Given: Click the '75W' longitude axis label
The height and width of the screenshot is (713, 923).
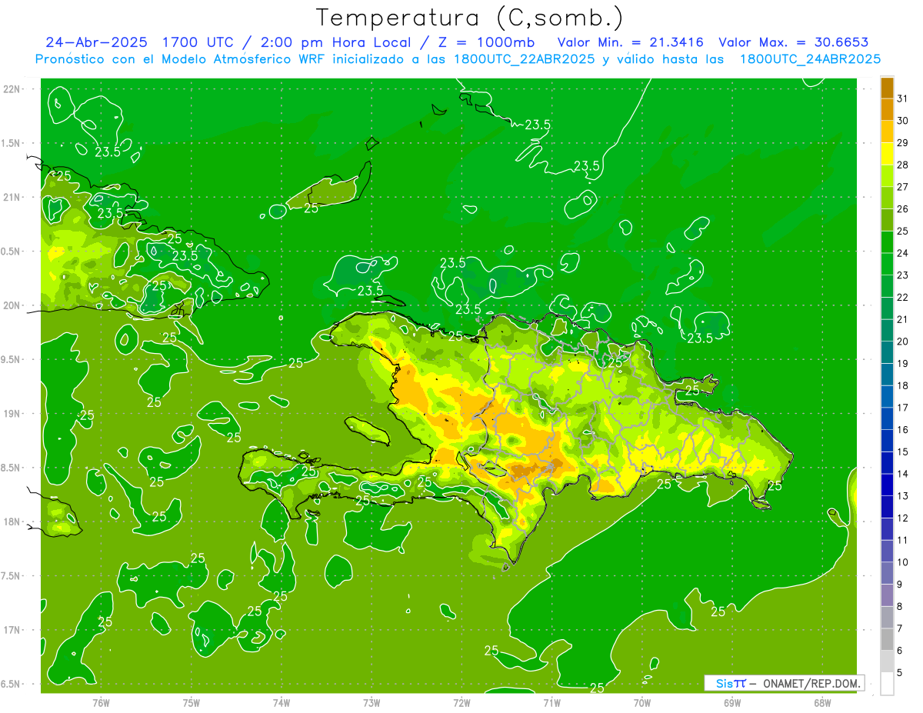Looking at the screenshot, I should 192,702.
